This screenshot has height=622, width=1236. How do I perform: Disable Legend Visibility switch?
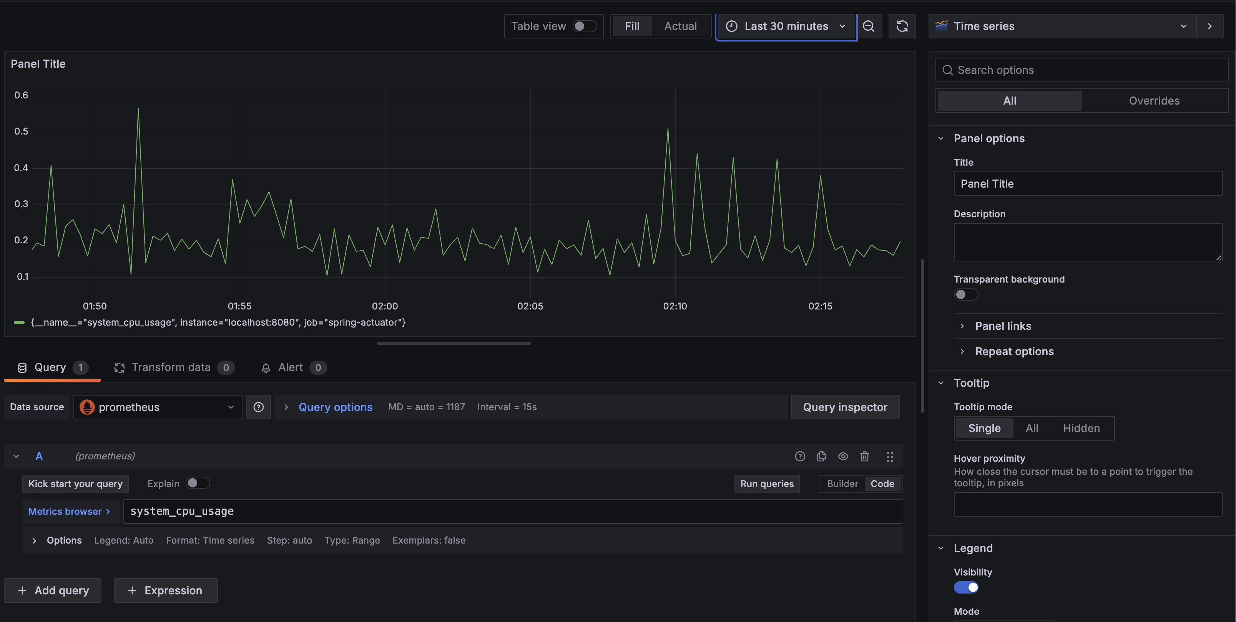[x=965, y=587]
